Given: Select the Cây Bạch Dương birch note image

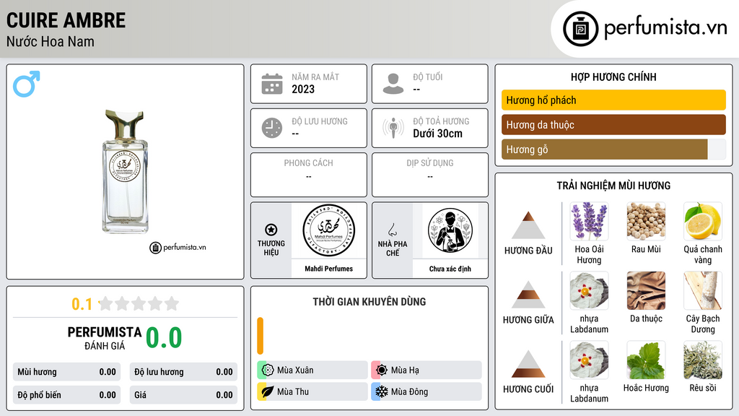Looking at the screenshot, I should tap(703, 290).
